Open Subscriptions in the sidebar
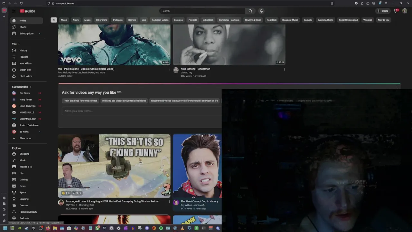 click(x=26, y=34)
